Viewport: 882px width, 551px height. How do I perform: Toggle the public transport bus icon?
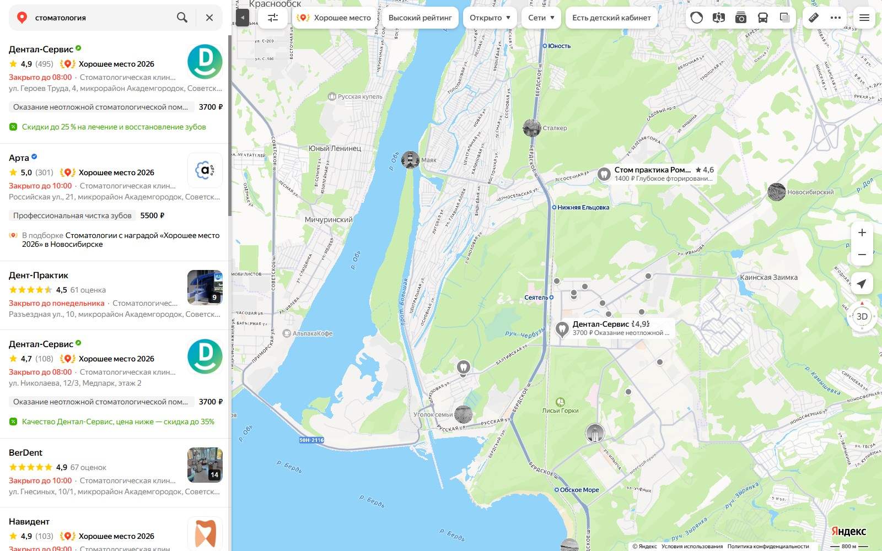pyautogui.click(x=763, y=18)
